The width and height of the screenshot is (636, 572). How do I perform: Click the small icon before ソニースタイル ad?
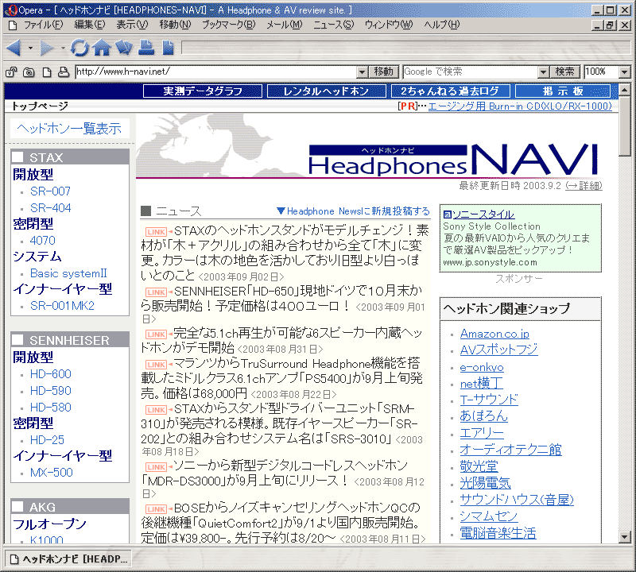[448, 214]
